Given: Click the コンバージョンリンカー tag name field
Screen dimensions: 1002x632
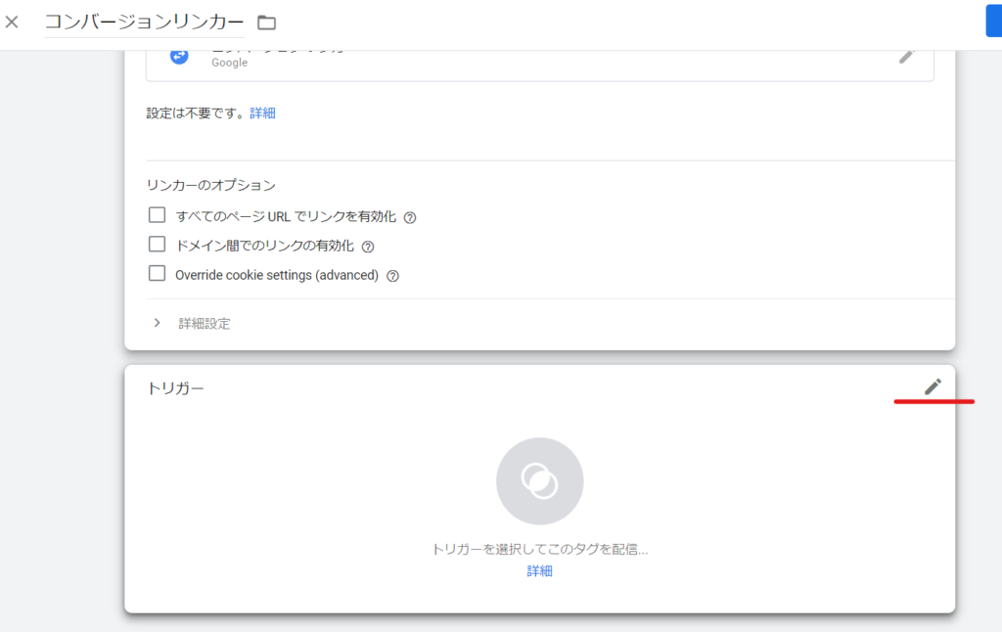Looking at the screenshot, I should point(144,22).
